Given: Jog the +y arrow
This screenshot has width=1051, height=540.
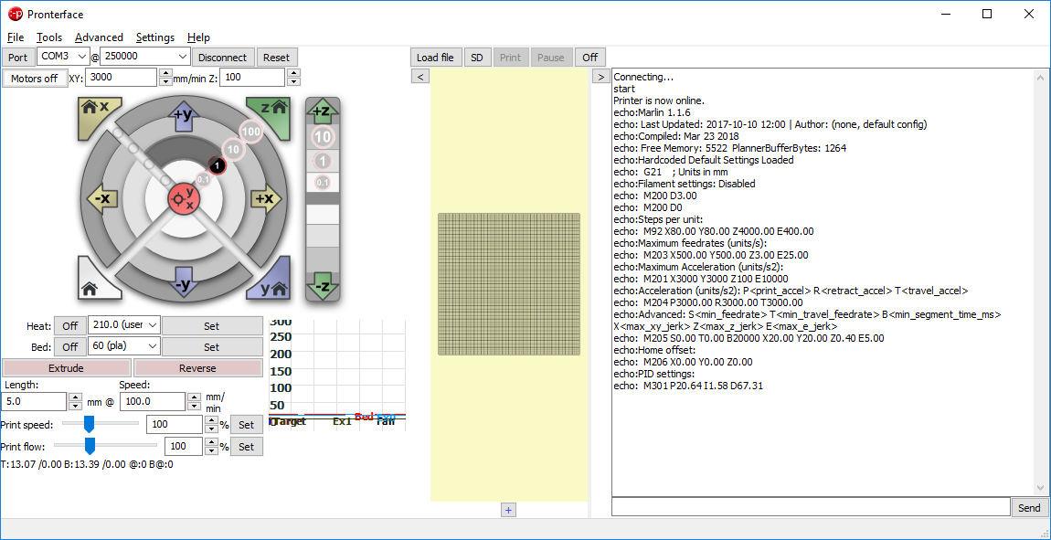Looking at the screenshot, I should click(x=185, y=114).
